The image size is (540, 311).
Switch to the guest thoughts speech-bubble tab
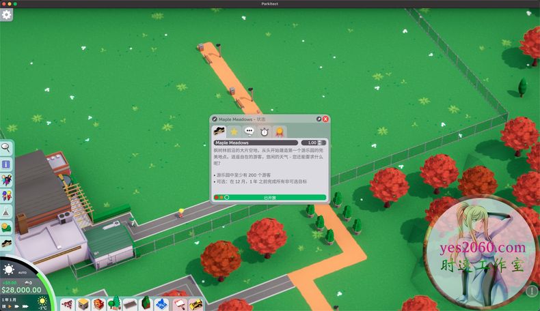click(x=249, y=132)
